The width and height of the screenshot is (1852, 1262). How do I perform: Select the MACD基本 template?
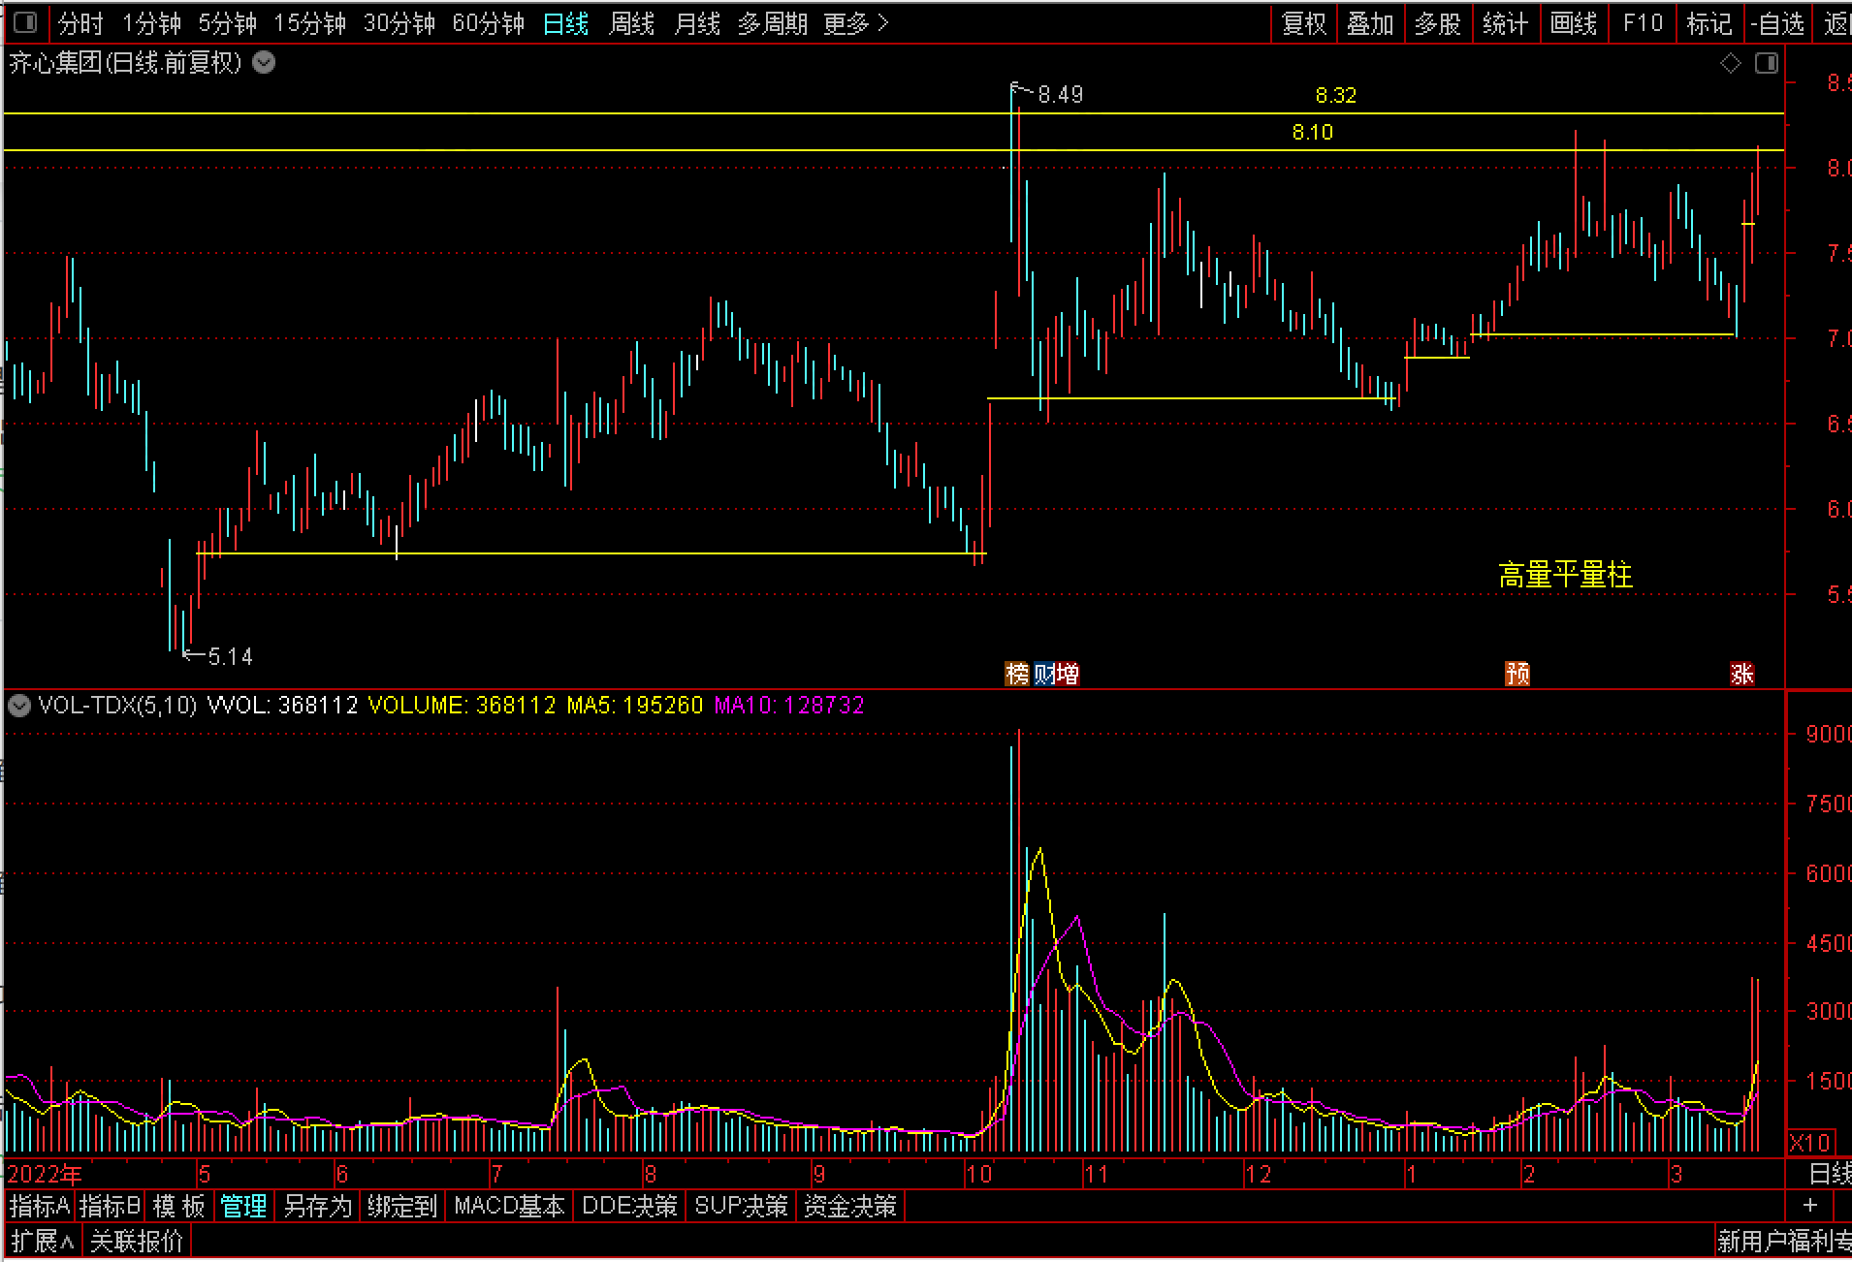pos(509,1207)
